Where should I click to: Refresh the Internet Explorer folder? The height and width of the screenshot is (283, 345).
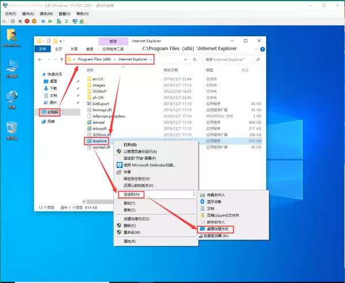(194, 59)
